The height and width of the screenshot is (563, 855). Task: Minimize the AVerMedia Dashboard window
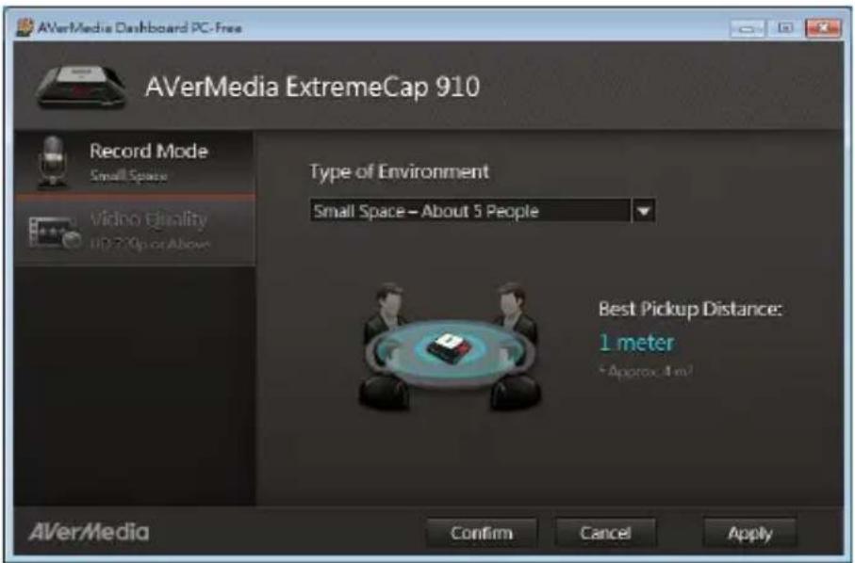(x=748, y=27)
